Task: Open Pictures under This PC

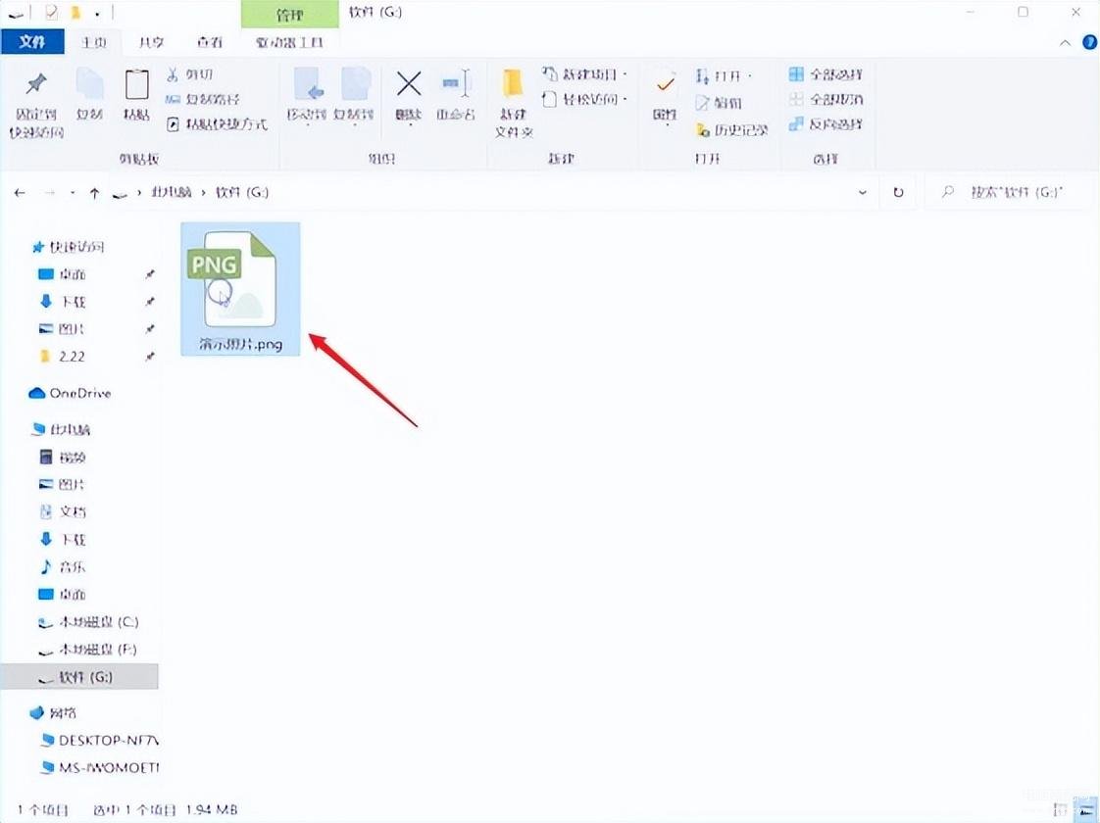Action: tap(62, 484)
